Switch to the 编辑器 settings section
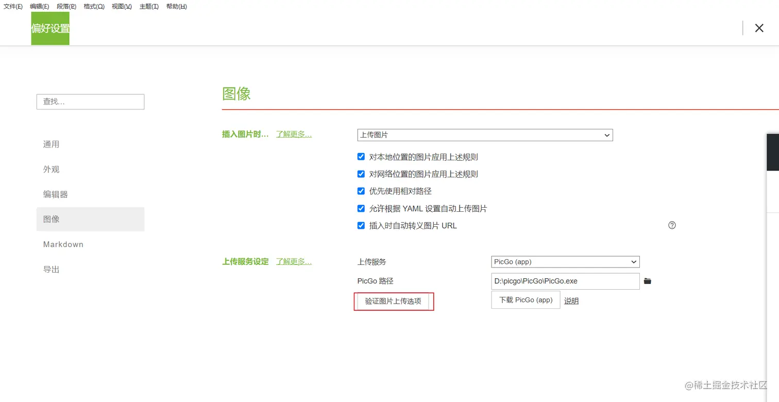This screenshot has width=779, height=402. [x=90, y=194]
